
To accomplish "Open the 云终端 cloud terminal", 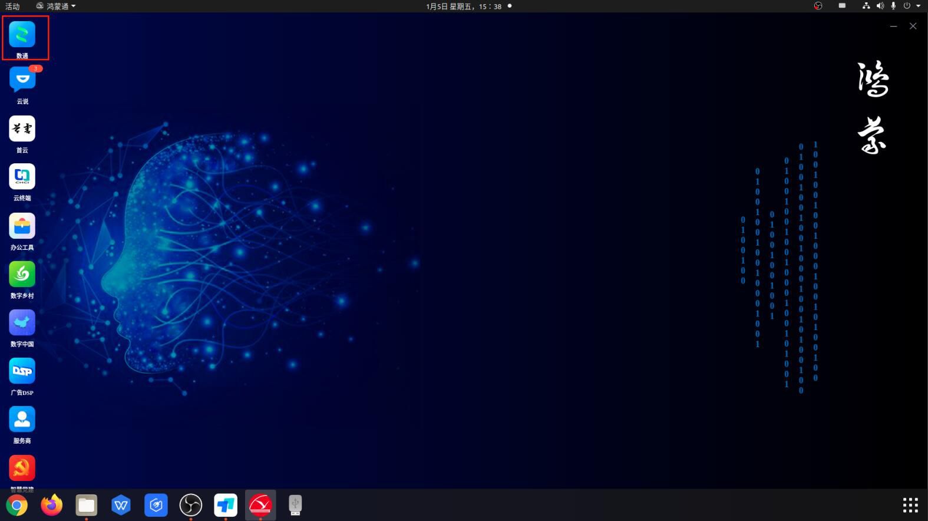I will pos(22,177).
